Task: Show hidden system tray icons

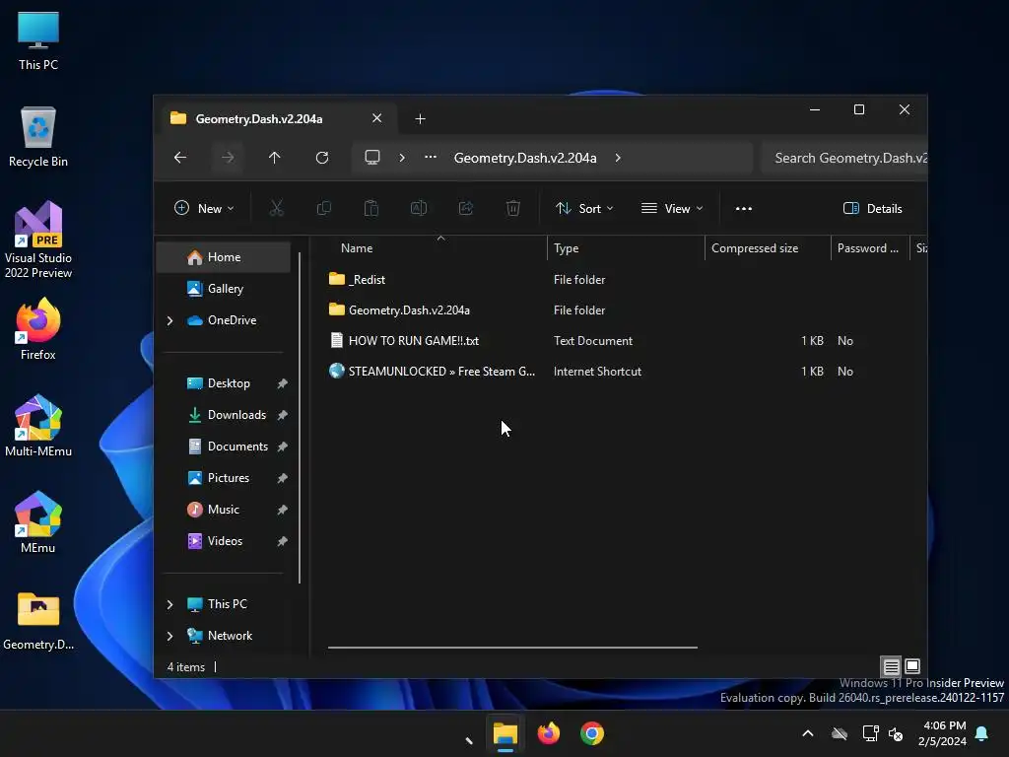Action: point(808,733)
